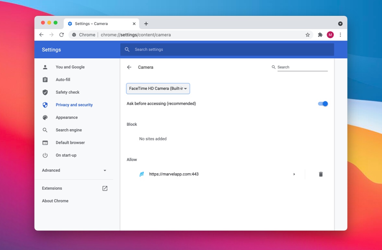Click the https://marvelapp.com:443 entry
Screen dimensions: 382x250
(x=174, y=174)
